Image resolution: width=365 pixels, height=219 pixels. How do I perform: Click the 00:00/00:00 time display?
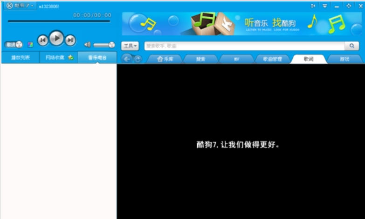(92, 15)
